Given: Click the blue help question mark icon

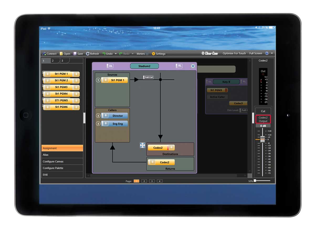Looking at the screenshot, I should 267,53.
